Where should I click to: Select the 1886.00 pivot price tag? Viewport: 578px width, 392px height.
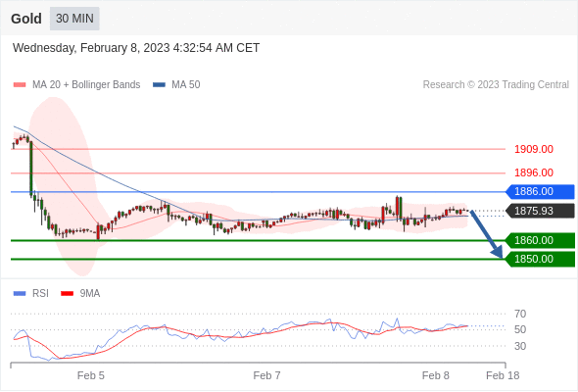click(x=540, y=192)
